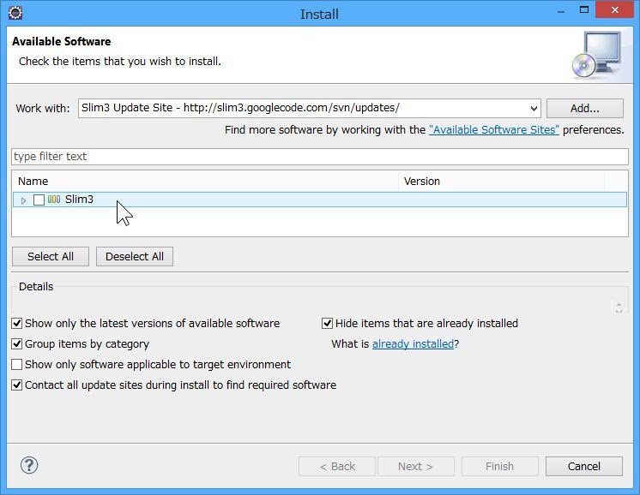The image size is (640, 495).
Task: Expand the Slim3 tree node
Action: [x=24, y=200]
